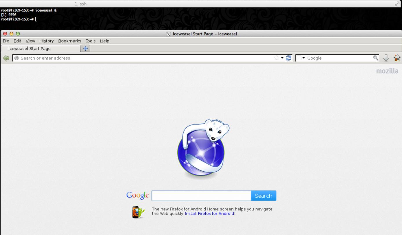Click the Google logo next to the search box
Viewport: 402px width, 235px height.
point(137,195)
